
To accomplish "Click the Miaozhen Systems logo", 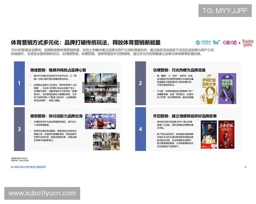I will pos(248,43).
